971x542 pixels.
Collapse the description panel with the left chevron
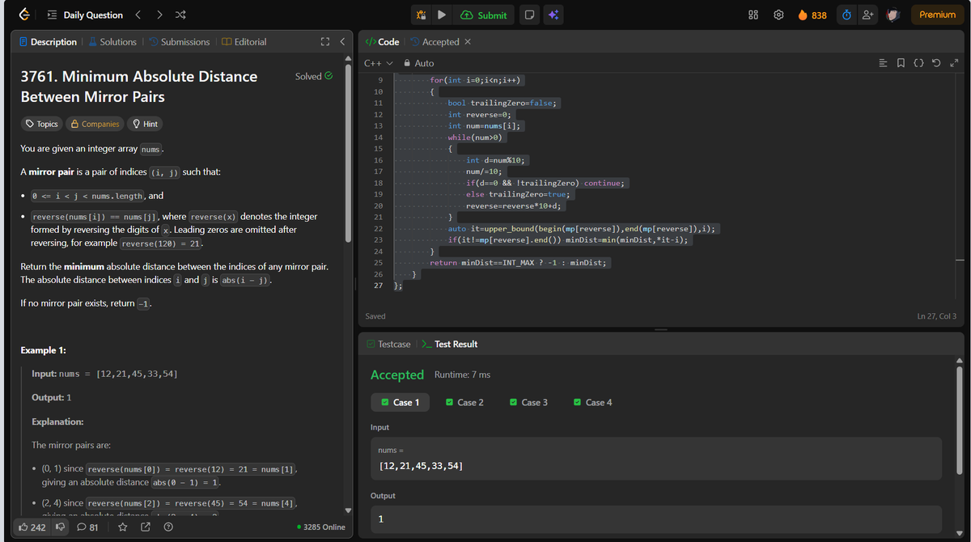[342, 41]
